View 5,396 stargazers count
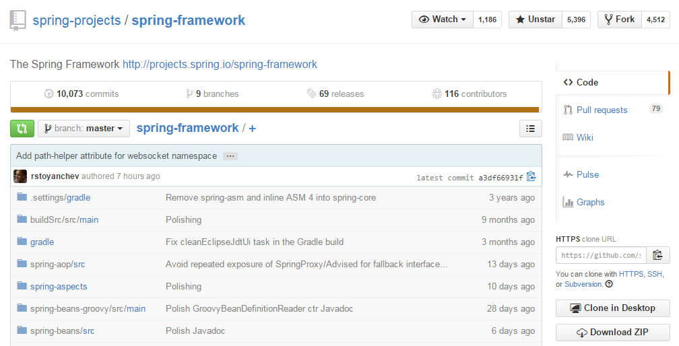679x346 pixels. click(576, 20)
